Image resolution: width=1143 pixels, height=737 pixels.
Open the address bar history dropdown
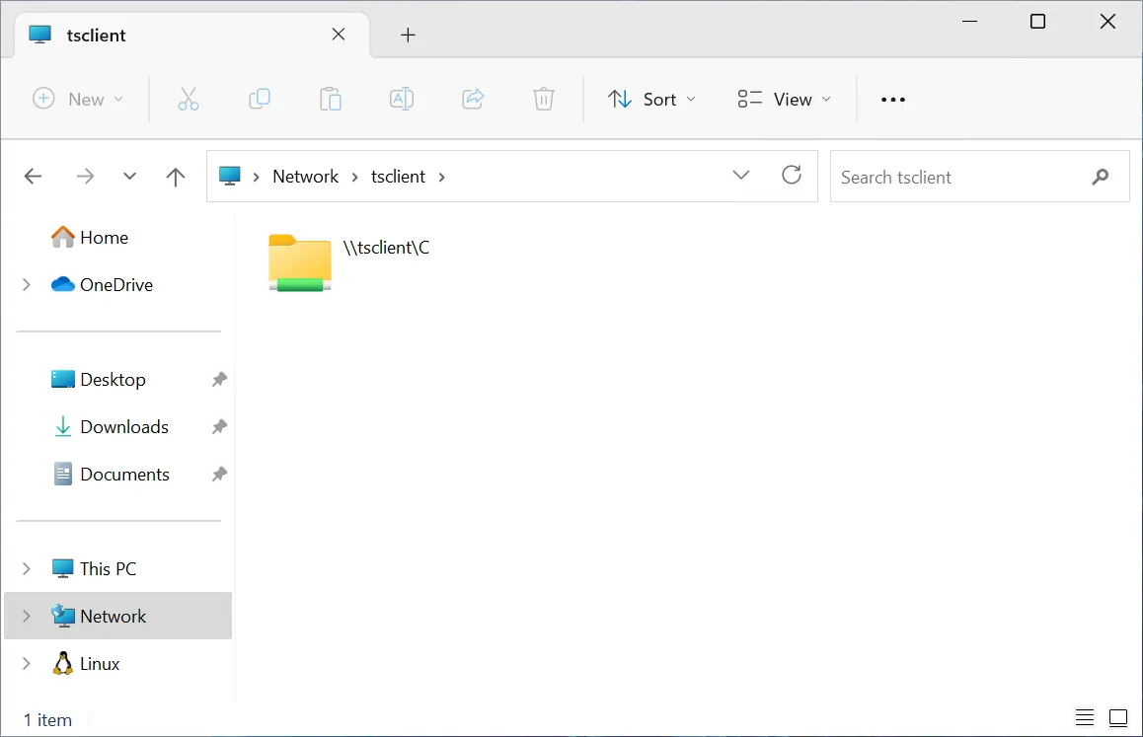click(x=741, y=176)
